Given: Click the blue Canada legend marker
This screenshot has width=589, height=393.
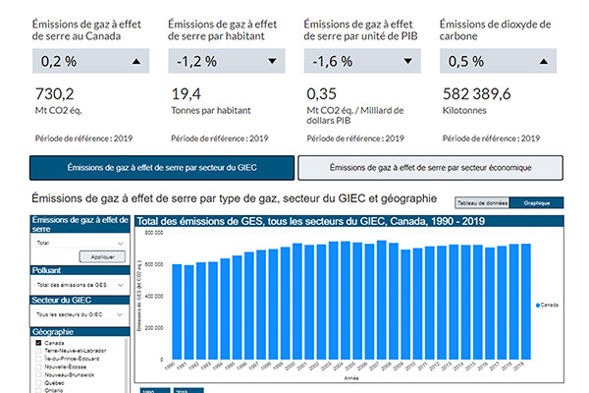Looking at the screenshot, I should pos(538,306).
